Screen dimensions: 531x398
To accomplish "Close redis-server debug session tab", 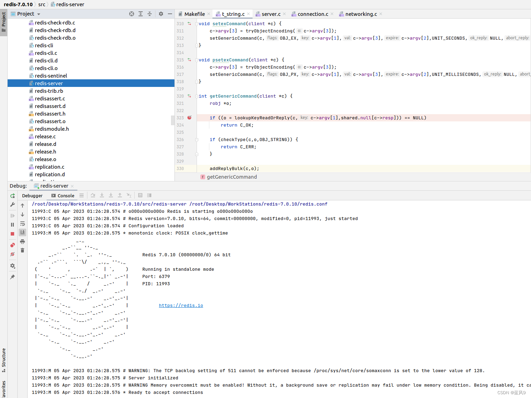I will (72, 186).
